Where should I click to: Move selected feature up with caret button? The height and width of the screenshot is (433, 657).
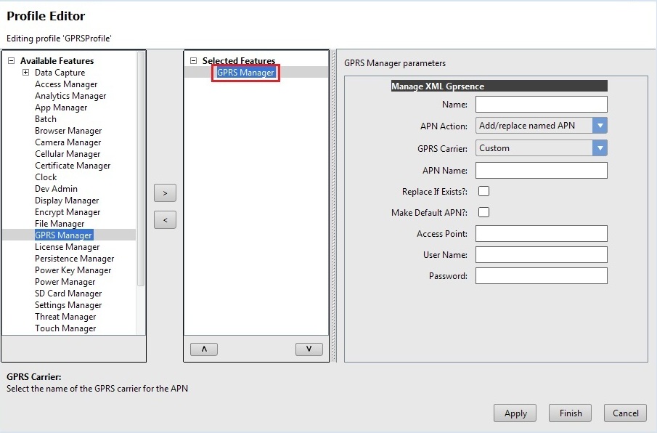204,349
